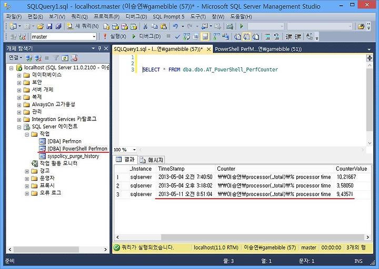Select the [DBA] Perfmon job
This screenshot has height=269, width=379.
[64, 141]
